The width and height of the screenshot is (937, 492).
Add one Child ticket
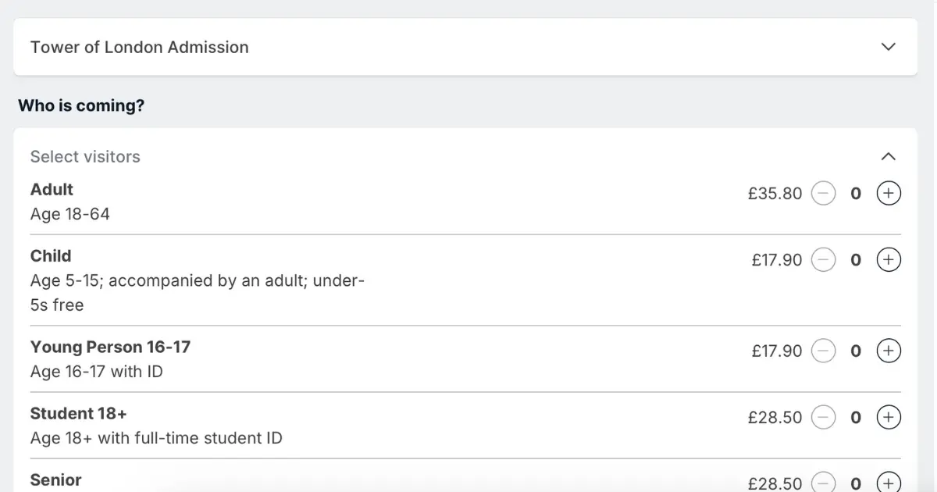(x=889, y=259)
